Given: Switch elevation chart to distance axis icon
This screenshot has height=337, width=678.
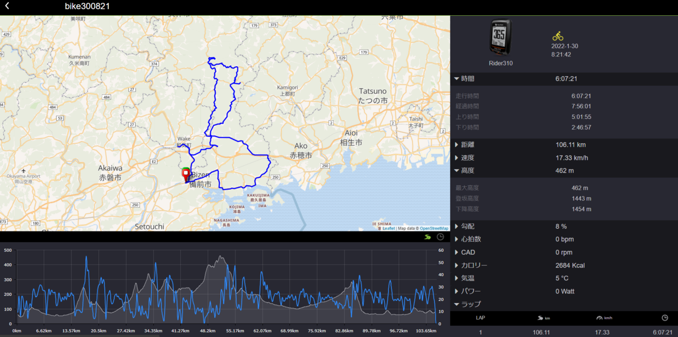Looking at the screenshot, I should pos(428,237).
